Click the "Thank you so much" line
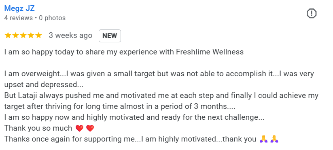Image resolution: width=333 pixels, height=150 pixels. click(38, 128)
